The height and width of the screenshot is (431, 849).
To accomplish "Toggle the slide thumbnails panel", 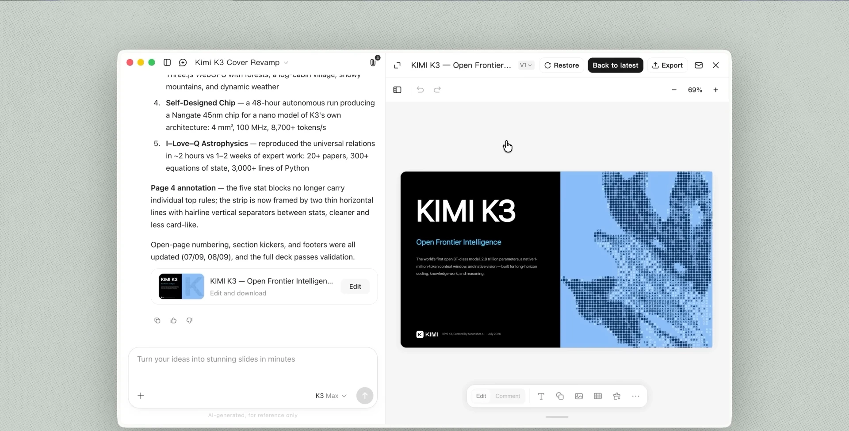I will pyautogui.click(x=397, y=90).
